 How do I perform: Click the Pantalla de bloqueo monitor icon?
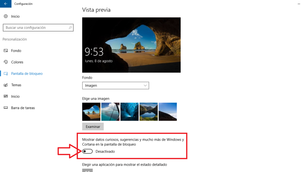pos(6,73)
